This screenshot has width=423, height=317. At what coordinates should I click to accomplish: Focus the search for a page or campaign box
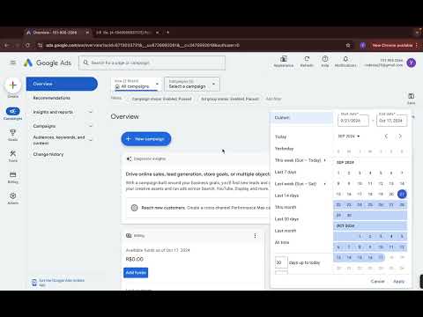[152, 63]
